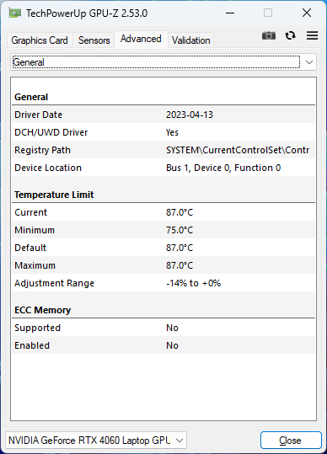
Task: Expand the General category dropdown
Action: click(163, 62)
